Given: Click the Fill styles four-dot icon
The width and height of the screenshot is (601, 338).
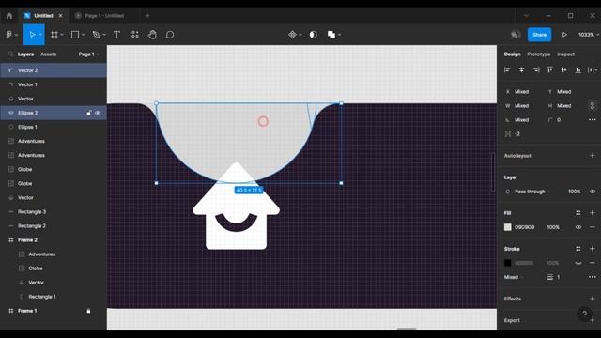Looking at the screenshot, I should (x=578, y=213).
